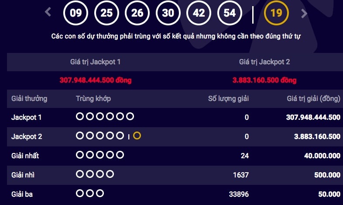Select the number 09 ball
This screenshot has width=343, height=205.
point(76,13)
